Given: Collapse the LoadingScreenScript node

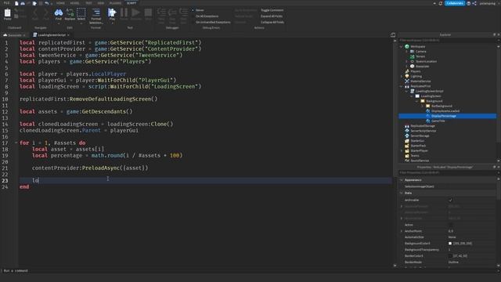Looking at the screenshot, I should [406, 91].
